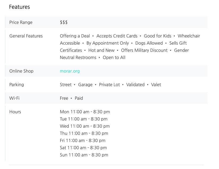Open the morar.org online shop link
The width and height of the screenshot is (219, 169).
[x=70, y=71]
